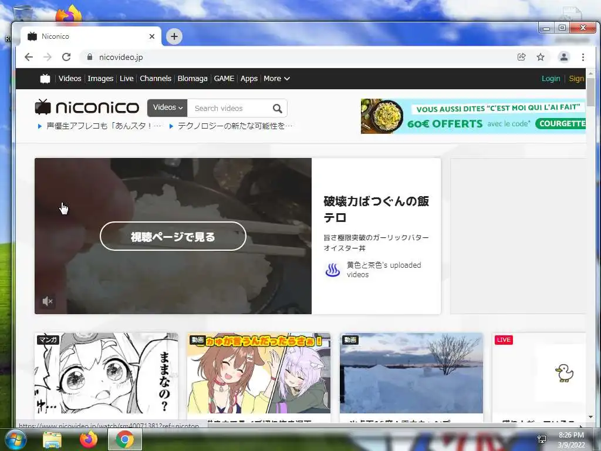
Task: Click the featured title 破壊力ばつぐんの飯テロ
Action: pyautogui.click(x=376, y=210)
